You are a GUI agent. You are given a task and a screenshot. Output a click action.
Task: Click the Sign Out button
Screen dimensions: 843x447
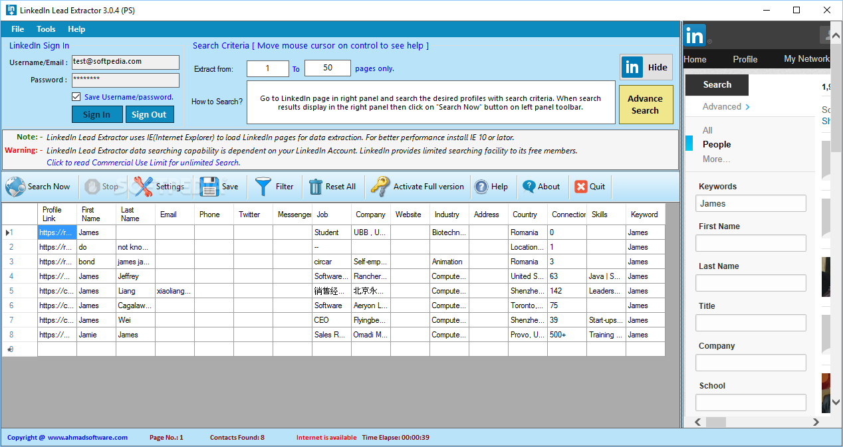click(149, 114)
